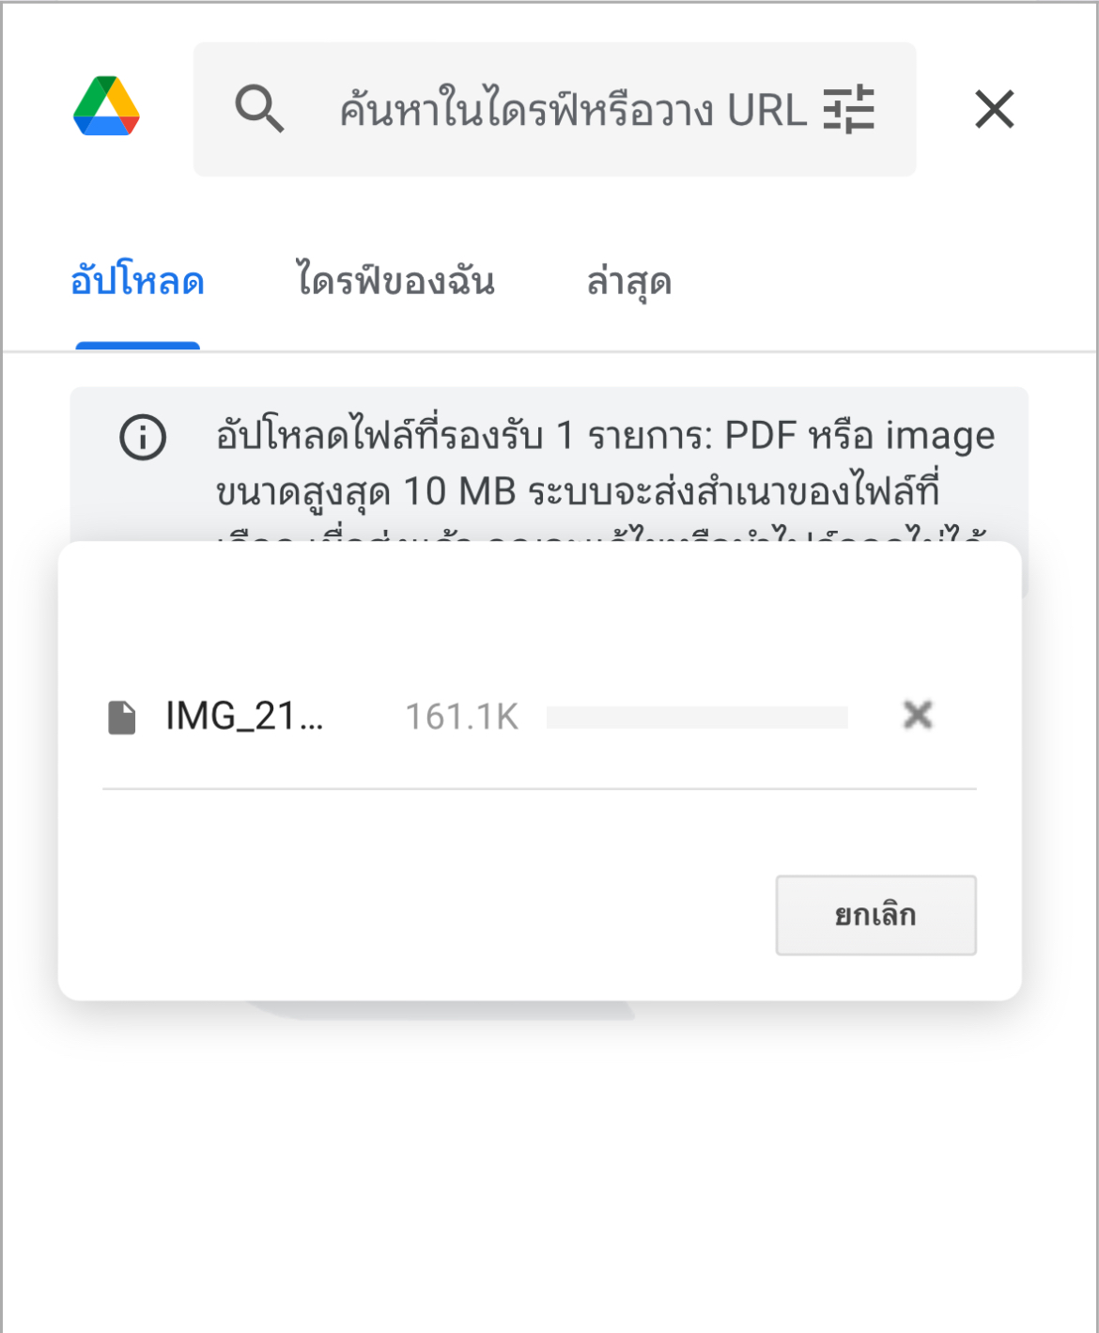Click the info circle icon in the banner
This screenshot has height=1333, width=1099.
click(x=143, y=437)
